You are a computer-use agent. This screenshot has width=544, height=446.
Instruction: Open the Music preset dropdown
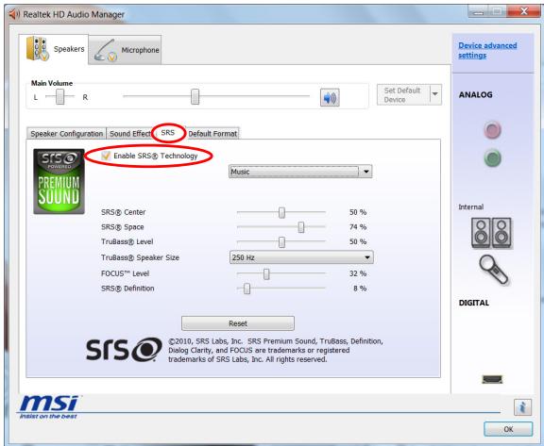[x=300, y=172]
